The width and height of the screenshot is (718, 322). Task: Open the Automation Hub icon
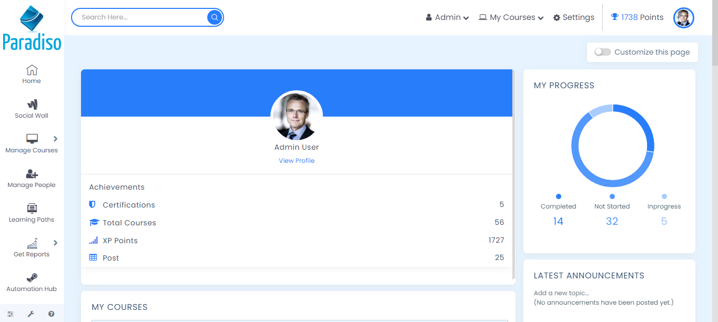coord(32,278)
